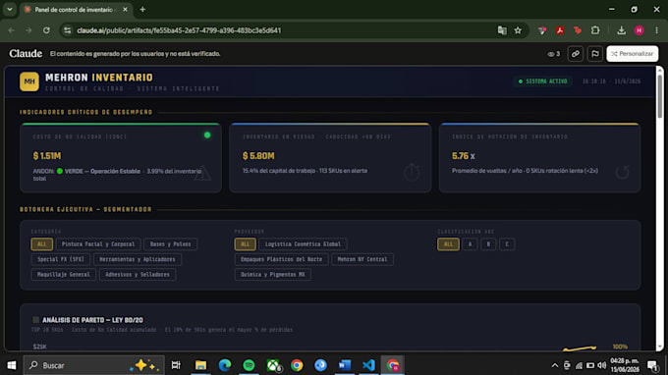Switch to Panel de control de inventario tab
Viewport: 668px width, 375px height.
(x=74, y=10)
